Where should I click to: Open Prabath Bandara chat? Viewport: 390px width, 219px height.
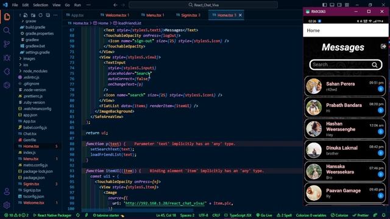[x=345, y=108]
